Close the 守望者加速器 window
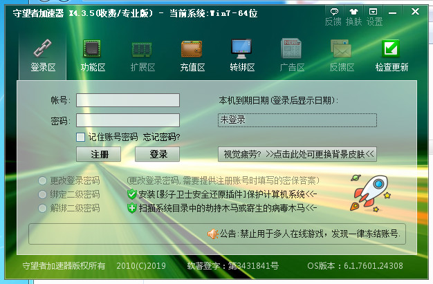433x284 pixels. coord(415,12)
